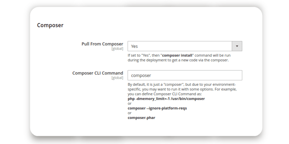Open the Pull From Composer dropdown arrow
The height and width of the screenshot is (144, 289).
pyautogui.click(x=237, y=46)
